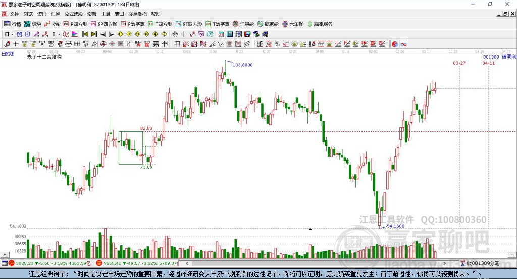The width and height of the screenshot is (517, 279).
Task: Click the 老子十二宫结构 chart label
Action: (x=44, y=57)
